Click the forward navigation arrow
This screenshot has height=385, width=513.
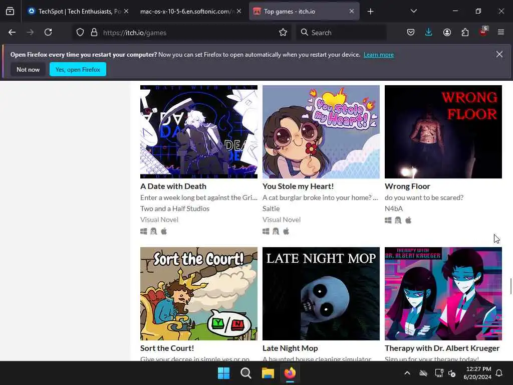pos(30,33)
